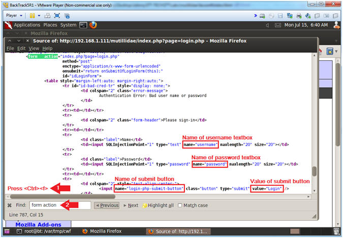Open the Edit menu of source window
The image size is (343, 238).
21,48
